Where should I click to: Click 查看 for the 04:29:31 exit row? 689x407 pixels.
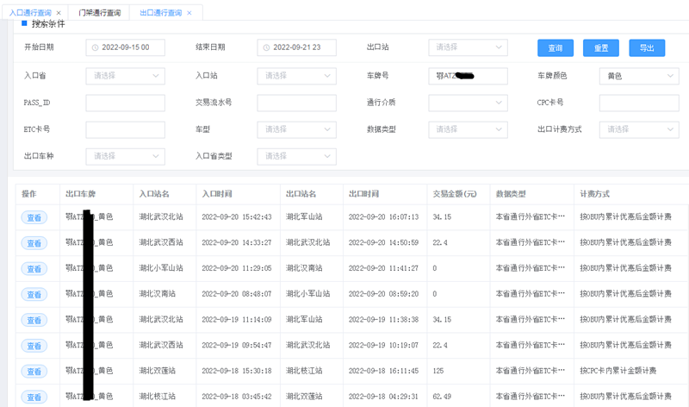point(34,397)
